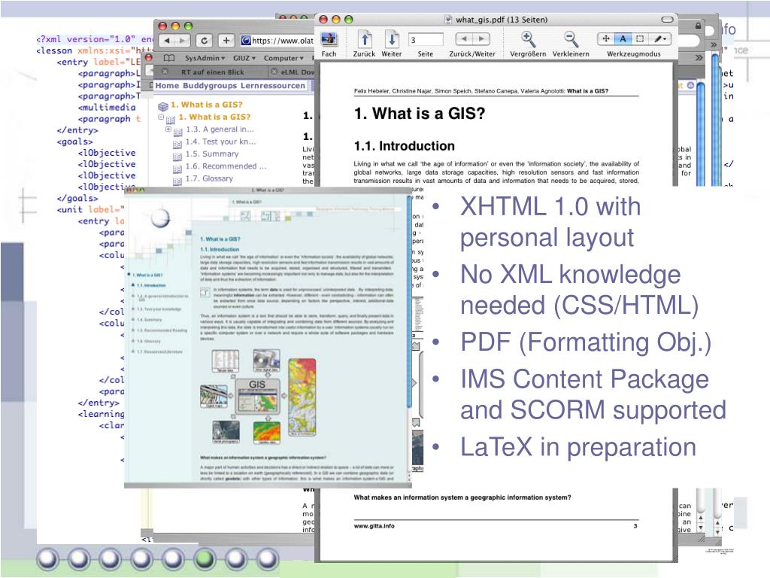Click the cube icon beside the course title
The image size is (770, 578).
(x=163, y=105)
